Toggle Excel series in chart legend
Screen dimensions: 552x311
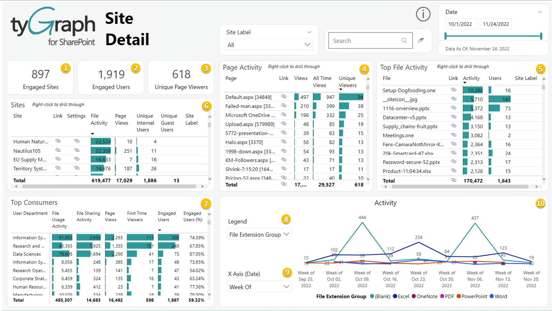(x=401, y=296)
